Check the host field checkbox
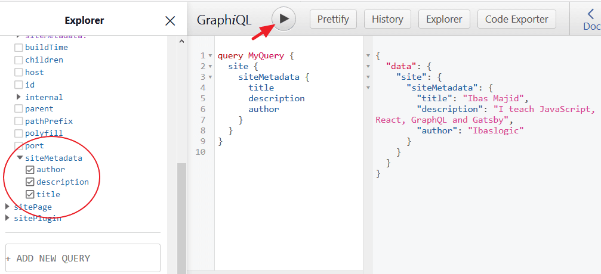This screenshot has height=274, width=601. click(19, 72)
